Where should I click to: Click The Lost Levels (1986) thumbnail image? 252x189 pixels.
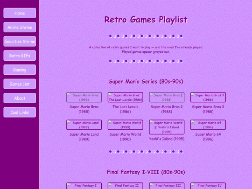point(126,97)
